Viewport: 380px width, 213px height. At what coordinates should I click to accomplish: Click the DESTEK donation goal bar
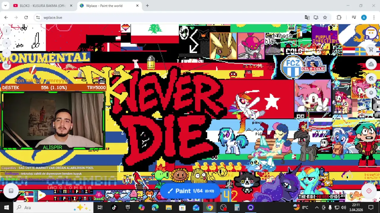[x=54, y=88]
